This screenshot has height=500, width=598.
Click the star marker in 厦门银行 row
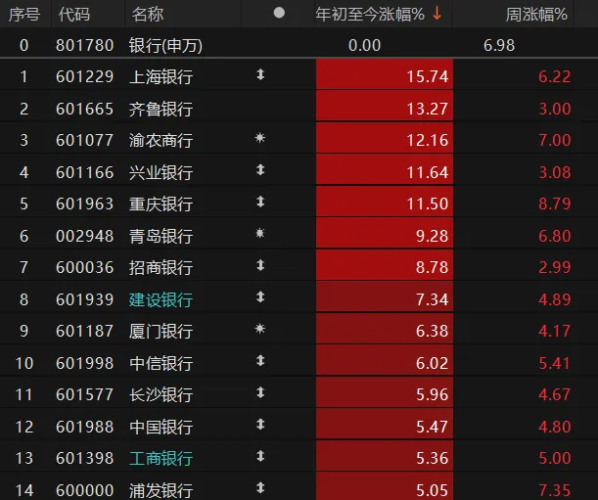[x=260, y=329]
